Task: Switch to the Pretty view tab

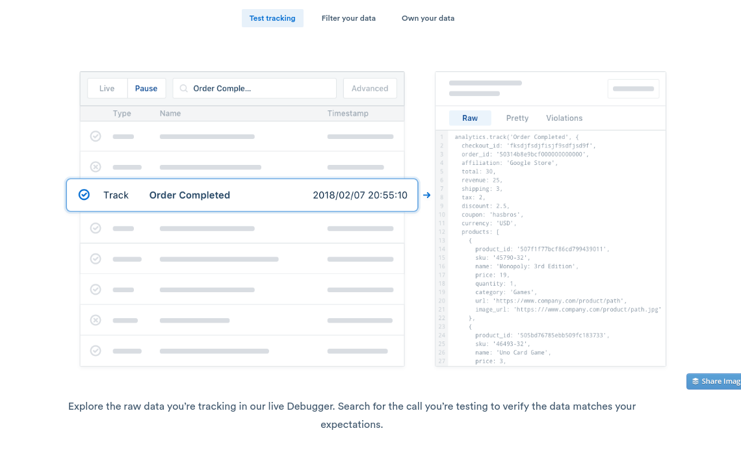Action: coord(517,118)
